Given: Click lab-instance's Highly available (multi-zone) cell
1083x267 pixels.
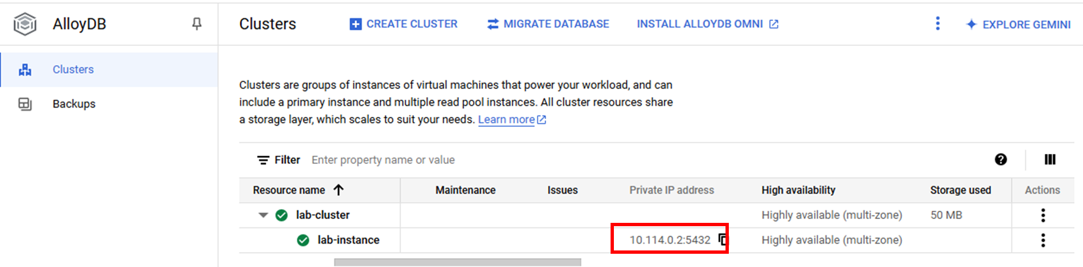Looking at the screenshot, I should (x=832, y=240).
